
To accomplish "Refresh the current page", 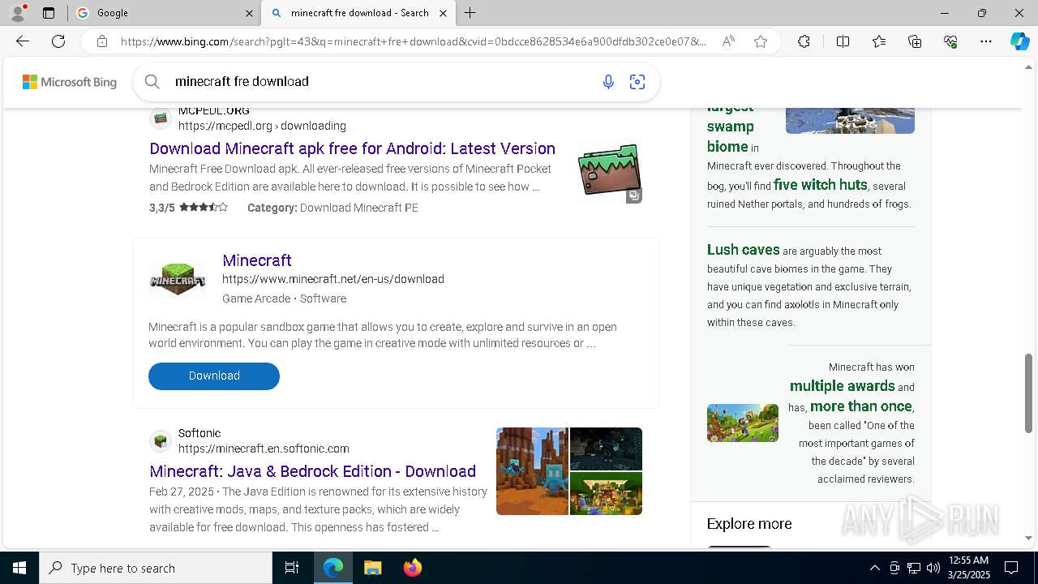I will point(58,41).
